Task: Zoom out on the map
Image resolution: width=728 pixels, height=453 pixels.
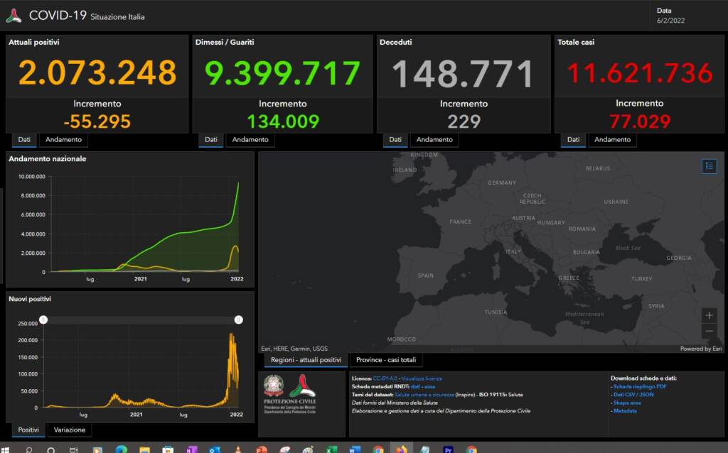Action: [x=709, y=331]
